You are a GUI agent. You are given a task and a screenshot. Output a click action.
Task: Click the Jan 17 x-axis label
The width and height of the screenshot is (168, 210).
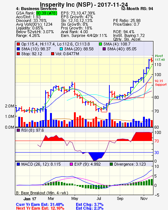click(x=30, y=199)
